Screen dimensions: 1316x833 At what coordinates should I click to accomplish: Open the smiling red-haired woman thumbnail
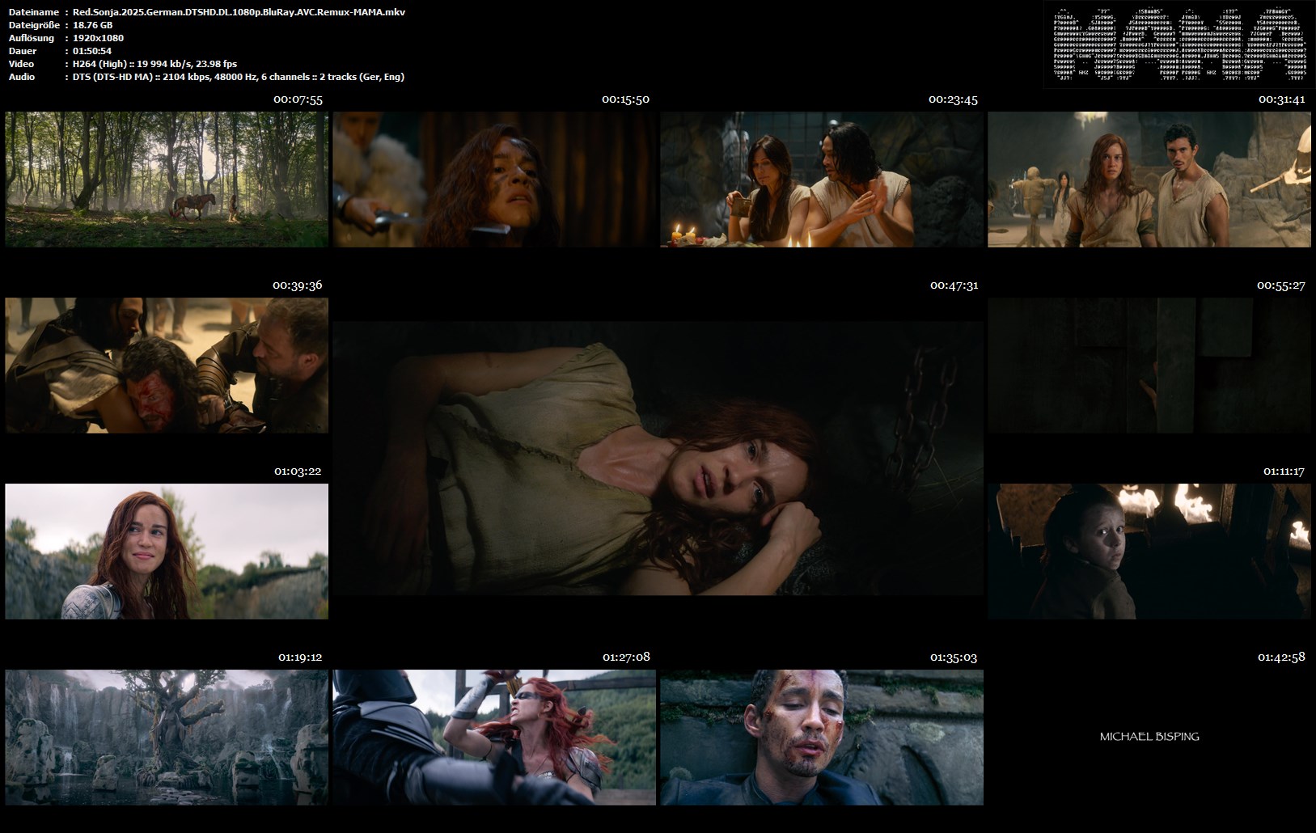167,552
